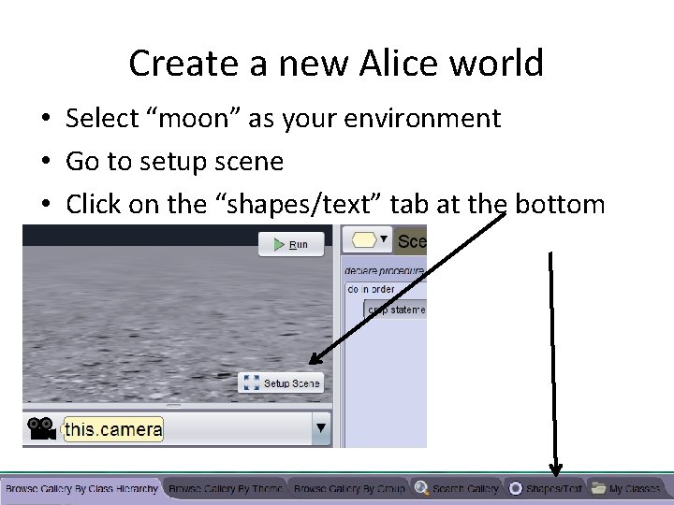This screenshot has height=505, width=674.
Task: Open the yellow hexagon class dropdown
Action: (x=368, y=240)
